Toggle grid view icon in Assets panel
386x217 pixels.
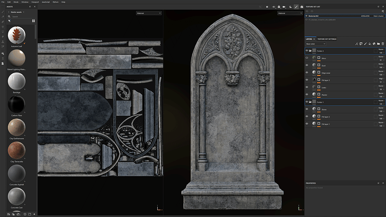click(34, 21)
